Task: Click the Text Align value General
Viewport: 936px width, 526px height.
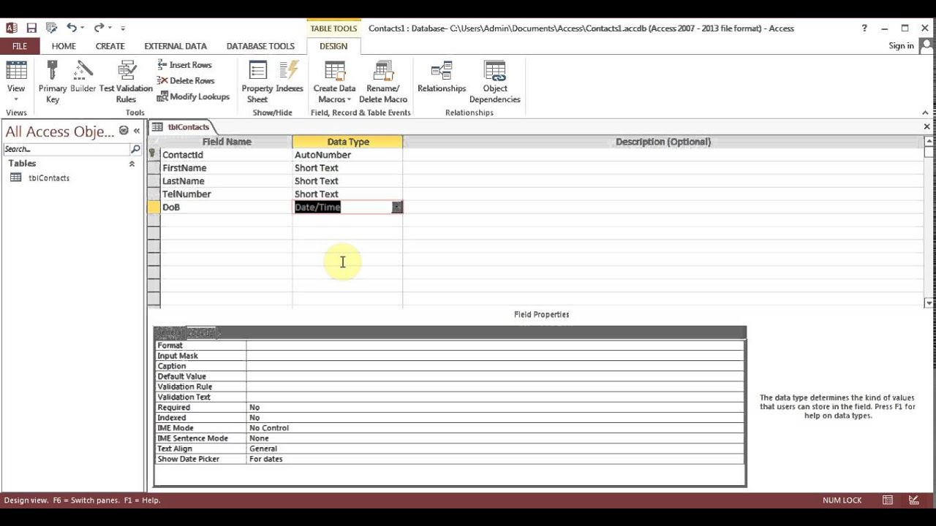Action: [495, 449]
